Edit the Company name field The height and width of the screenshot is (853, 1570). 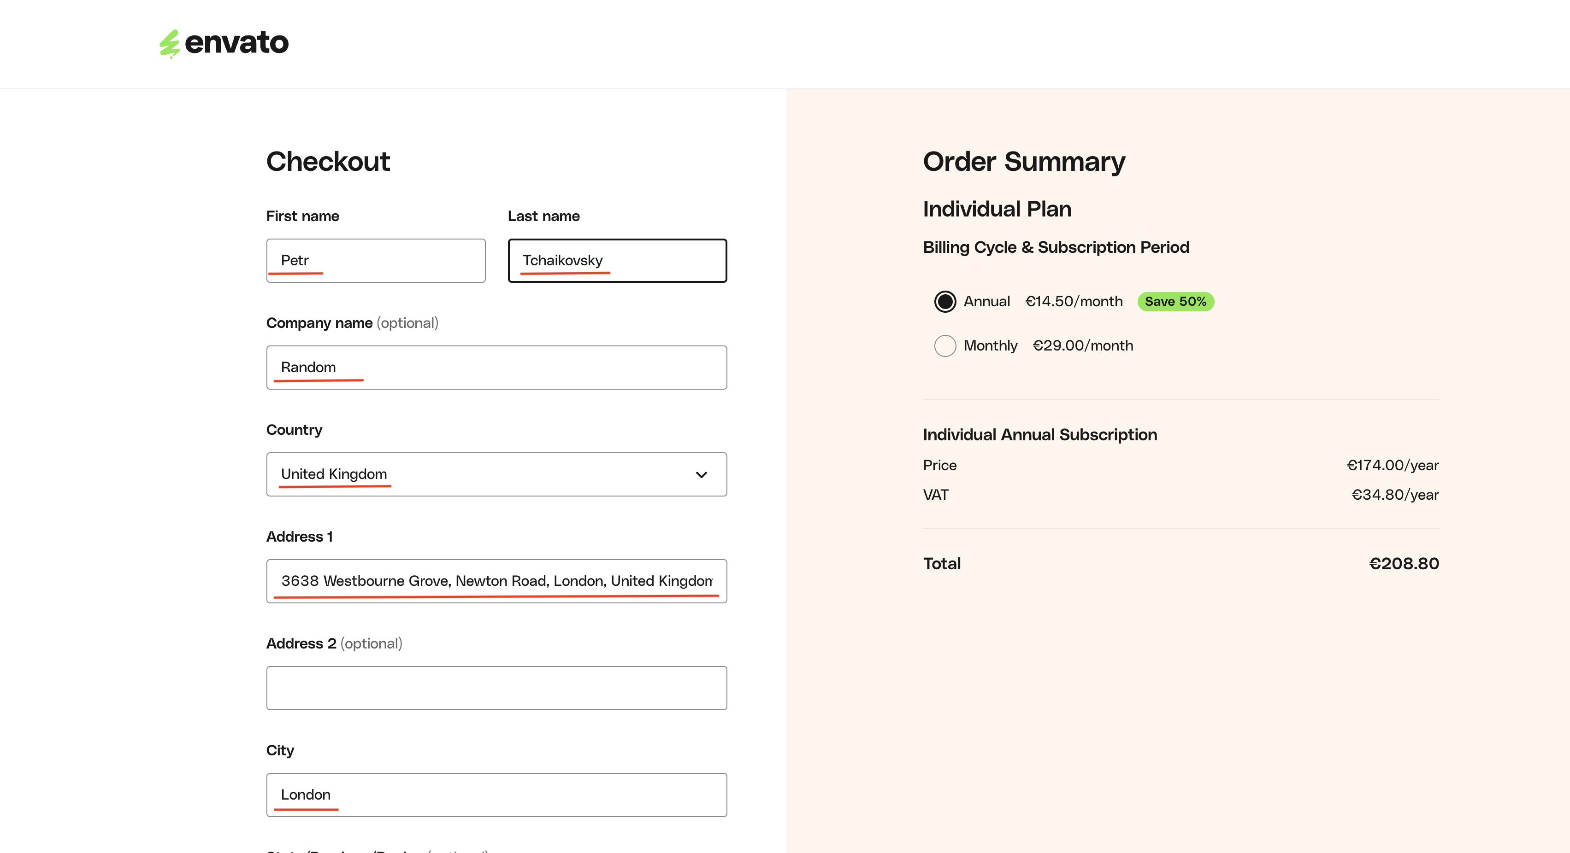tap(496, 368)
